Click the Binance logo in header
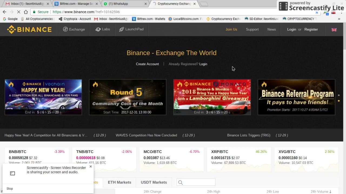Screen dimensions: 346x194 coord(29,29)
